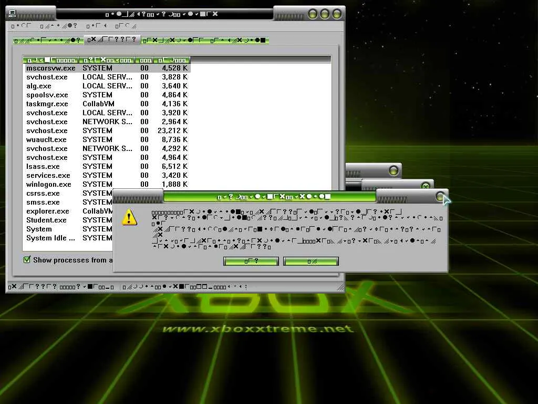Select the mscorsvw.exe process row
This screenshot has width=538, height=404.
107,68
